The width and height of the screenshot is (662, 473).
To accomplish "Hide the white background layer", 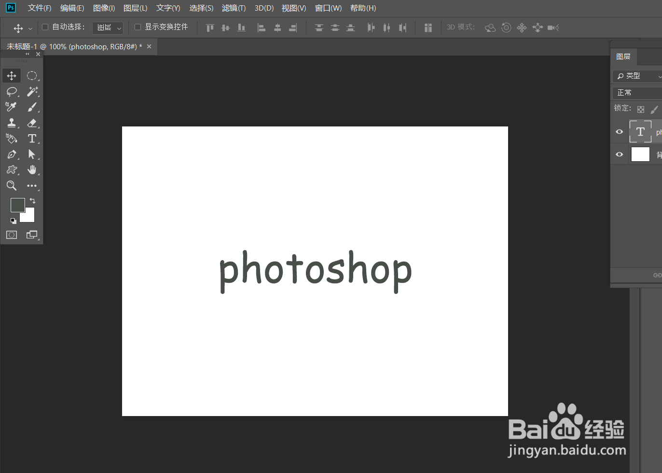I will pos(620,154).
